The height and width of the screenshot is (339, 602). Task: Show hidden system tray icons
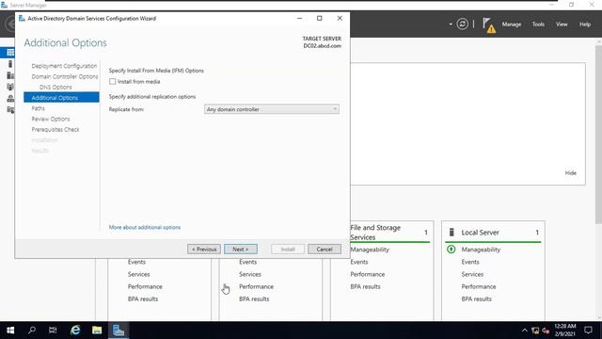click(x=524, y=331)
